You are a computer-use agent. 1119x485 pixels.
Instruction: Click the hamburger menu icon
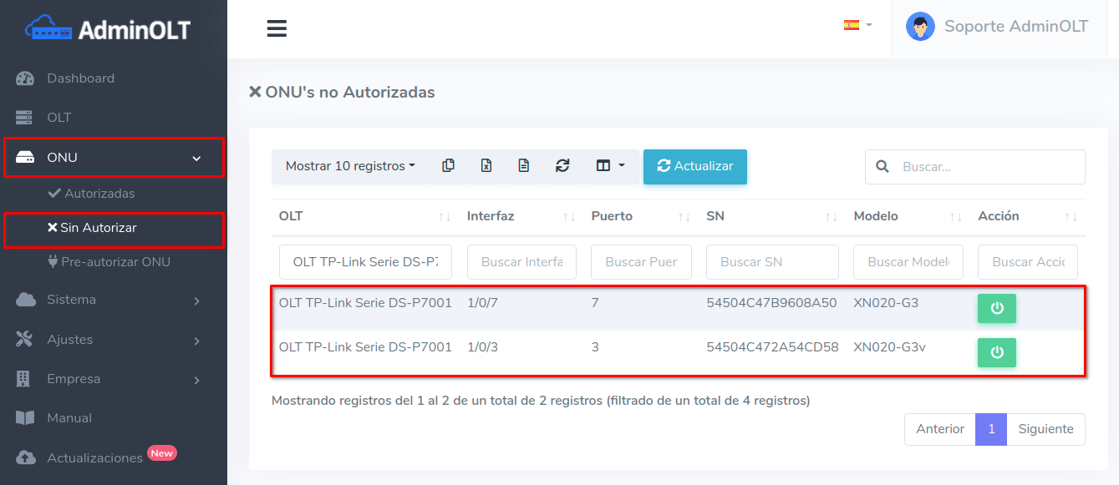pos(277,28)
